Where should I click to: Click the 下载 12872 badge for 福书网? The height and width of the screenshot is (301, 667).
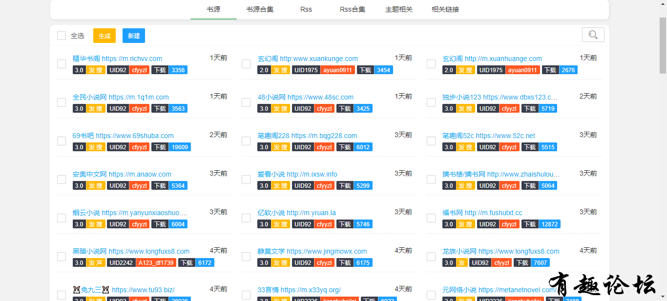click(x=541, y=224)
